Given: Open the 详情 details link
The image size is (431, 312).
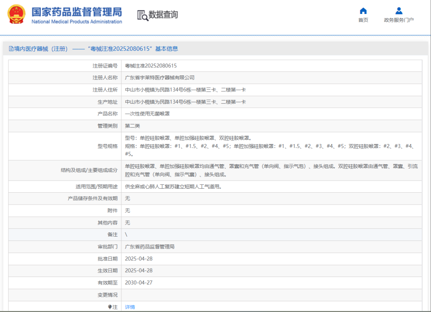Looking at the screenshot, I should click(x=130, y=306).
